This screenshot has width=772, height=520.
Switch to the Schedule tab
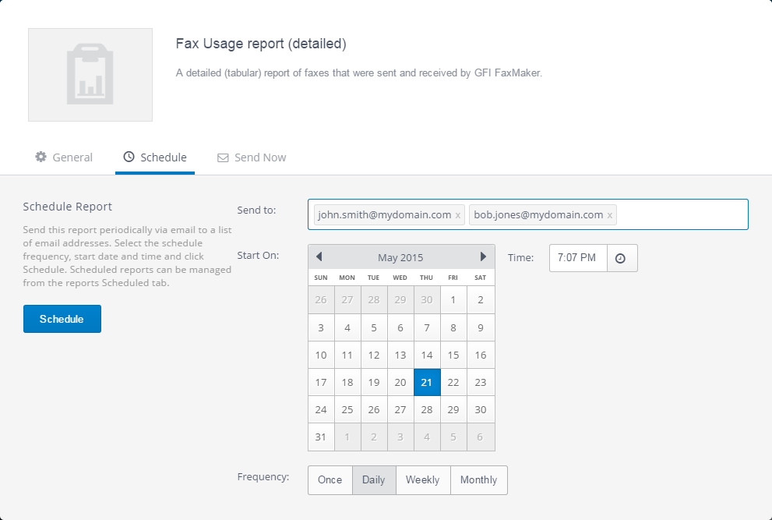tap(155, 157)
